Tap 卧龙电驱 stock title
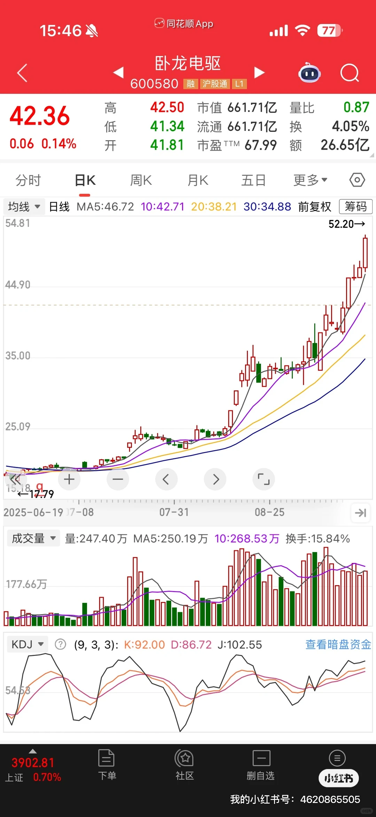376x817 pixels. point(188,64)
